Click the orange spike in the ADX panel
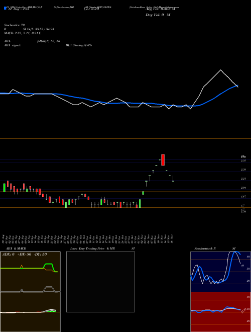The image size is (251, 332). pyautogui.click(x=22, y=267)
